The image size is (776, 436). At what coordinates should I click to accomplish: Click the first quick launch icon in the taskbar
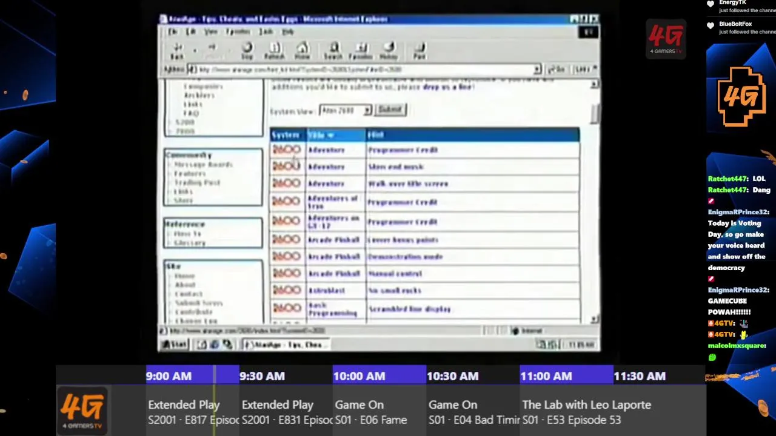click(202, 345)
